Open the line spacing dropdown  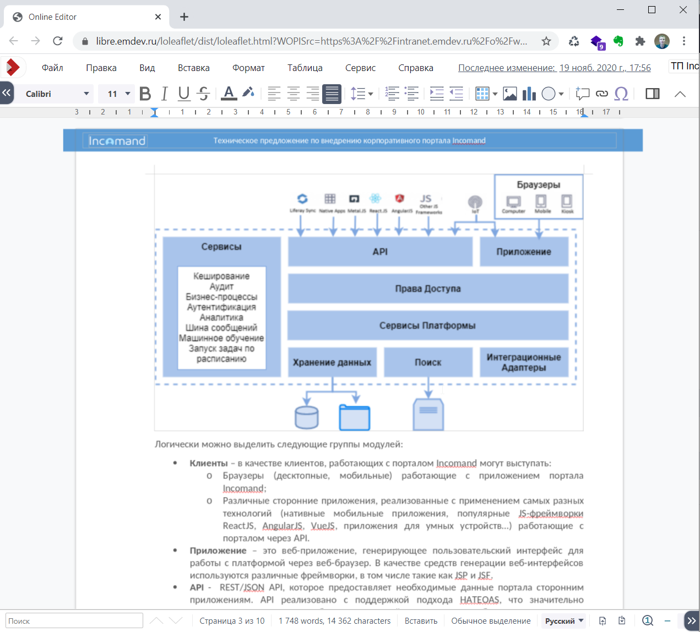[x=362, y=94]
